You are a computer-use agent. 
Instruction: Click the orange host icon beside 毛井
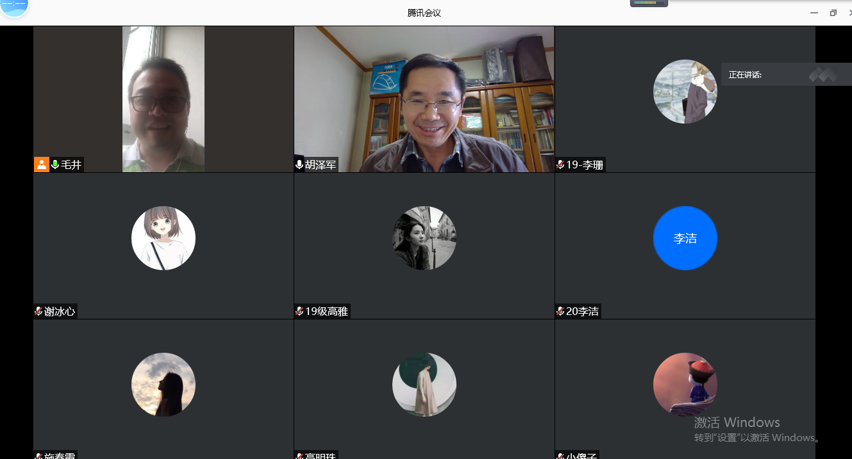(42, 165)
